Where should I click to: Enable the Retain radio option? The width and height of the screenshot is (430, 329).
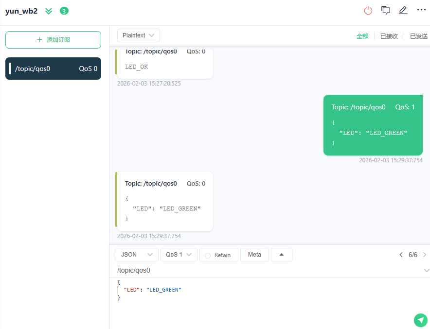(x=208, y=255)
